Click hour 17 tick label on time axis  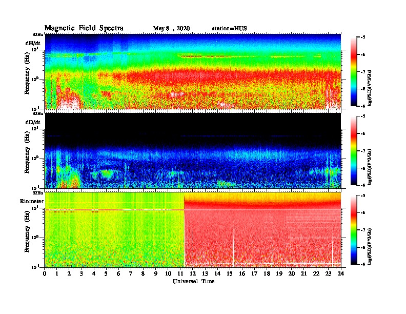click(254, 273)
